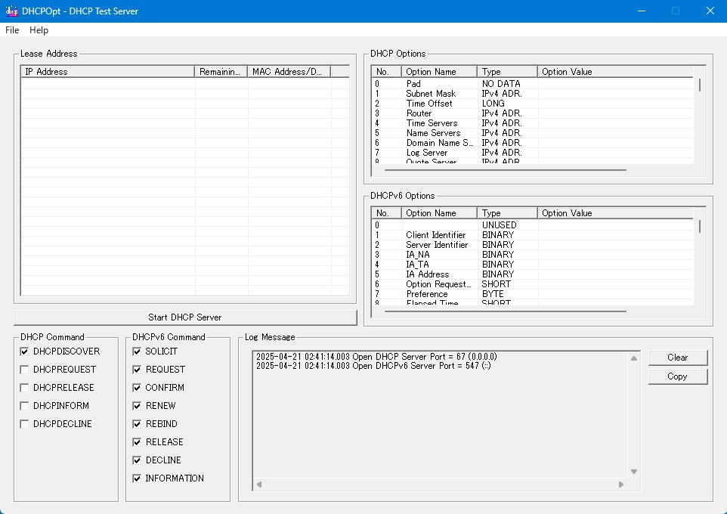Uncheck the INFORMATION checkbox

(137, 478)
